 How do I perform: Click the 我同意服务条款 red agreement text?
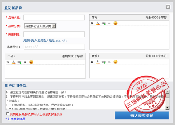[36, 114]
